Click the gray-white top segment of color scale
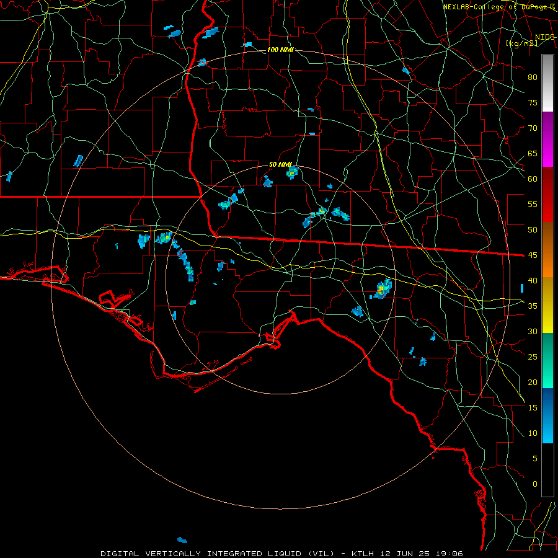 coord(547,83)
